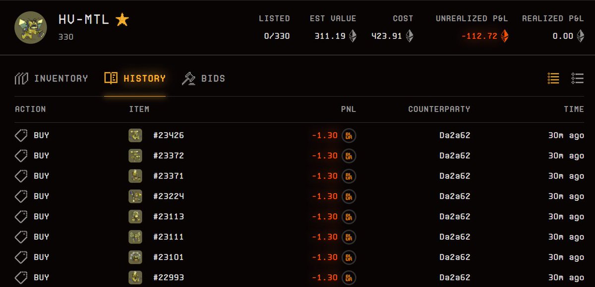Viewport: 595px width, 287px height.
Task: Click the Blur marketplace icon in #23101 row
Action: pos(349,257)
